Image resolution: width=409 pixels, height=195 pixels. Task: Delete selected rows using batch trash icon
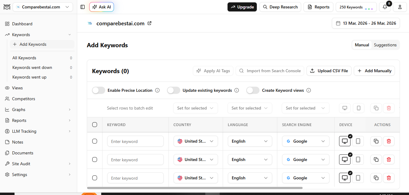[389, 108]
